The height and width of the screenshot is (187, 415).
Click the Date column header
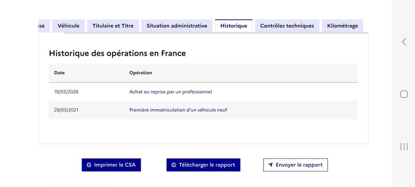coord(59,73)
